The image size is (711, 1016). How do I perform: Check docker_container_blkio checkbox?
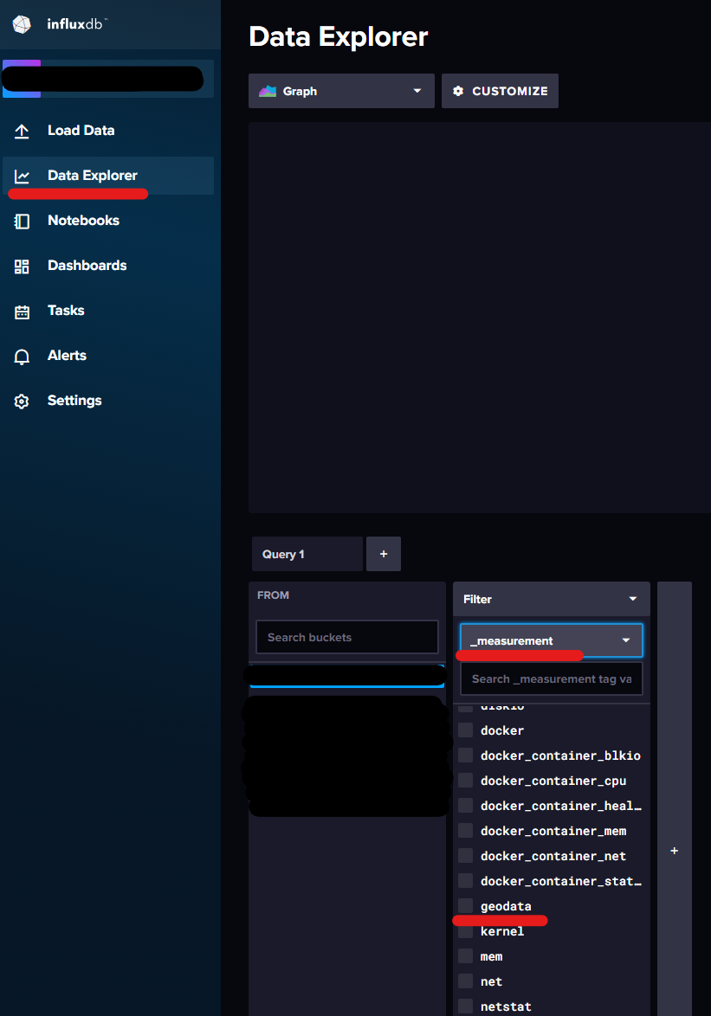[465, 756]
